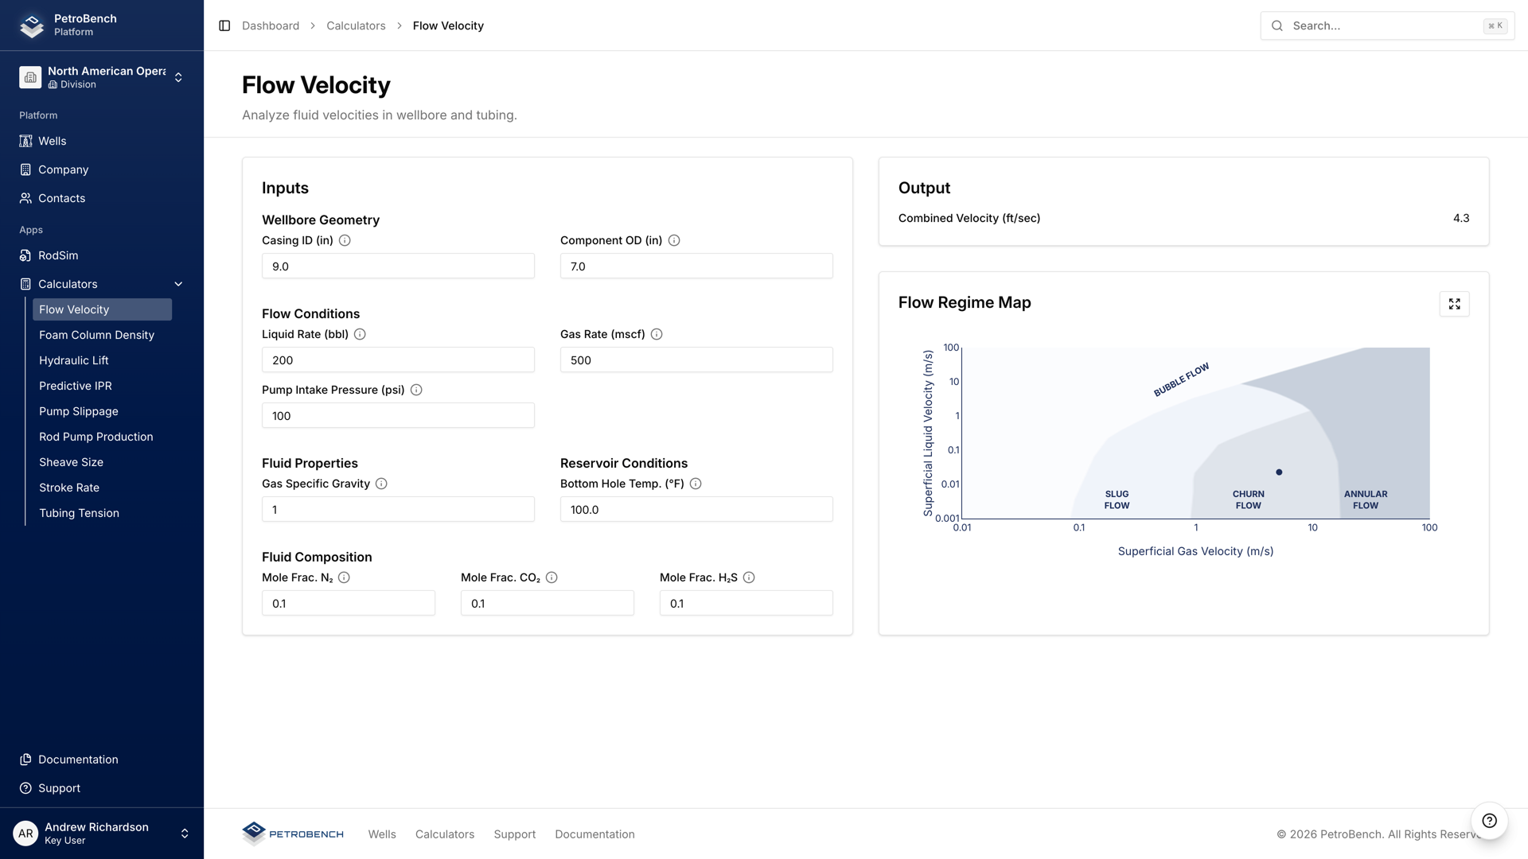Expand the Flow Regime Map to fullscreen

point(1454,303)
